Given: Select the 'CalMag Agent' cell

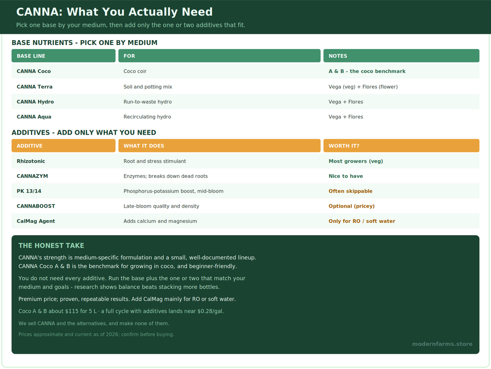Looking at the screenshot, I should [36, 221].
